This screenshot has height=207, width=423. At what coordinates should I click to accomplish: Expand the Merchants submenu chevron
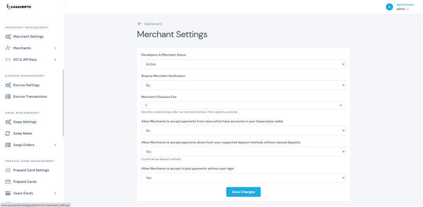(x=55, y=48)
